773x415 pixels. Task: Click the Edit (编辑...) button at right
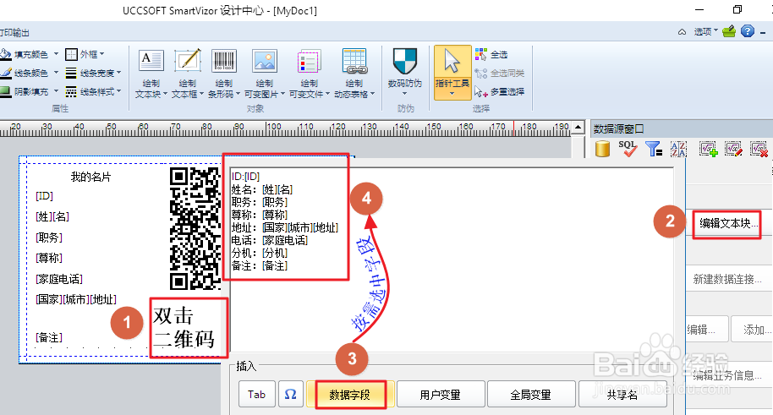click(x=707, y=330)
